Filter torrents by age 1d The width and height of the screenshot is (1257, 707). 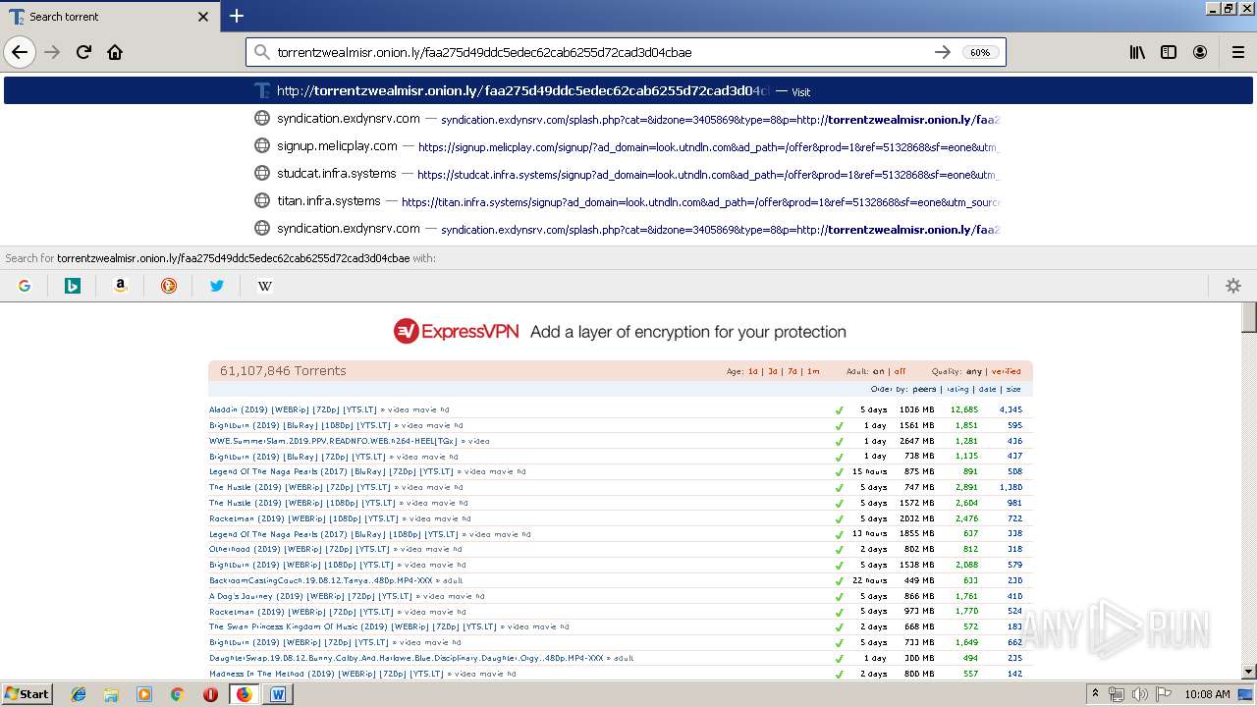753,371
